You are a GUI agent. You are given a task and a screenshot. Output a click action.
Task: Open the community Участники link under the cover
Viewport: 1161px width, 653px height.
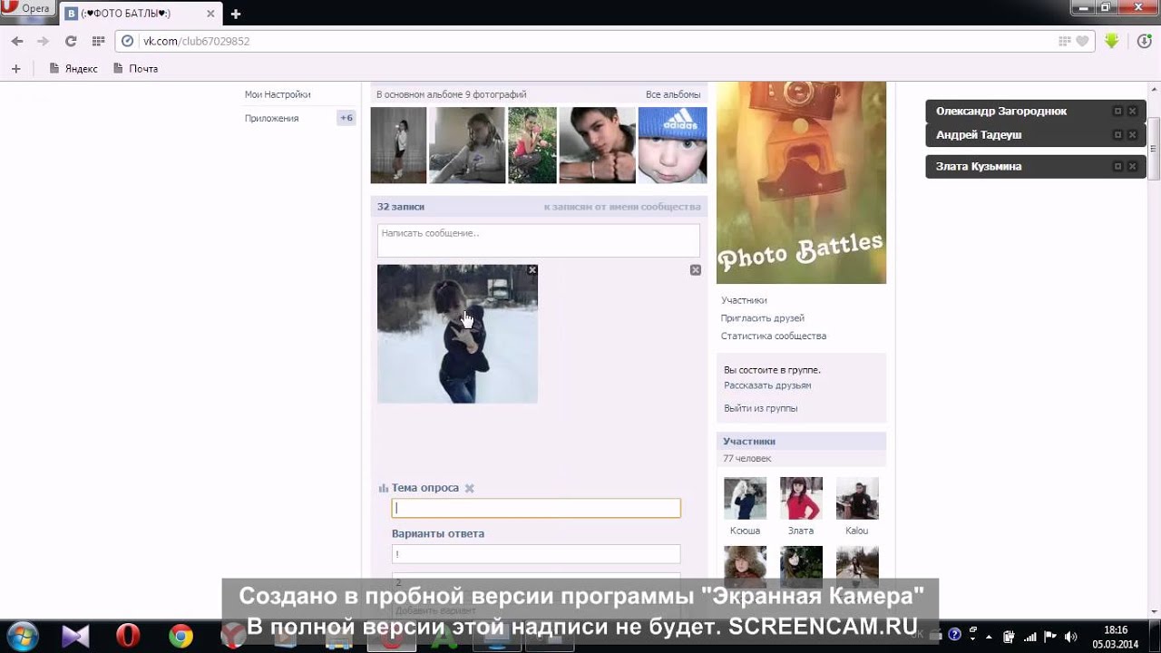[744, 300]
